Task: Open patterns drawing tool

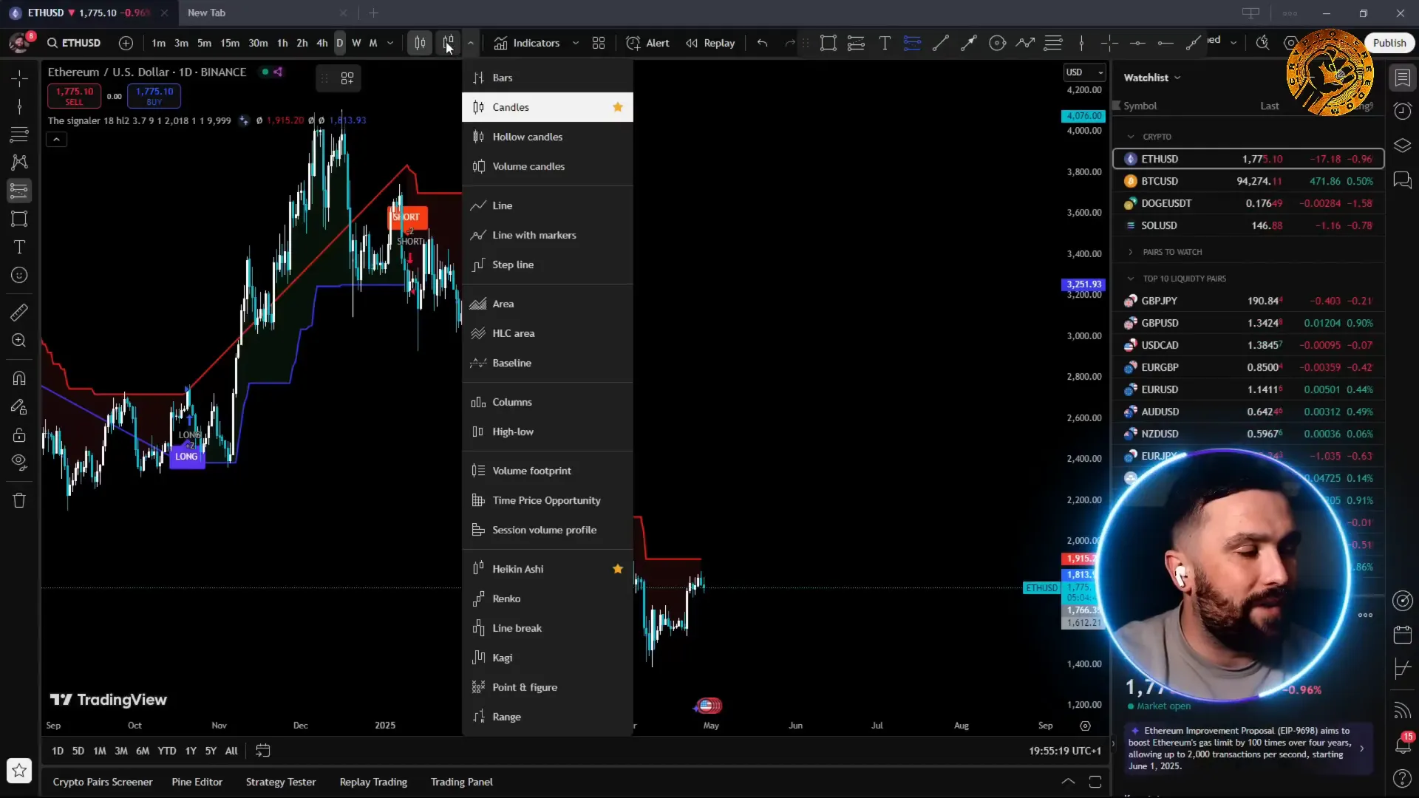Action: [x=19, y=163]
